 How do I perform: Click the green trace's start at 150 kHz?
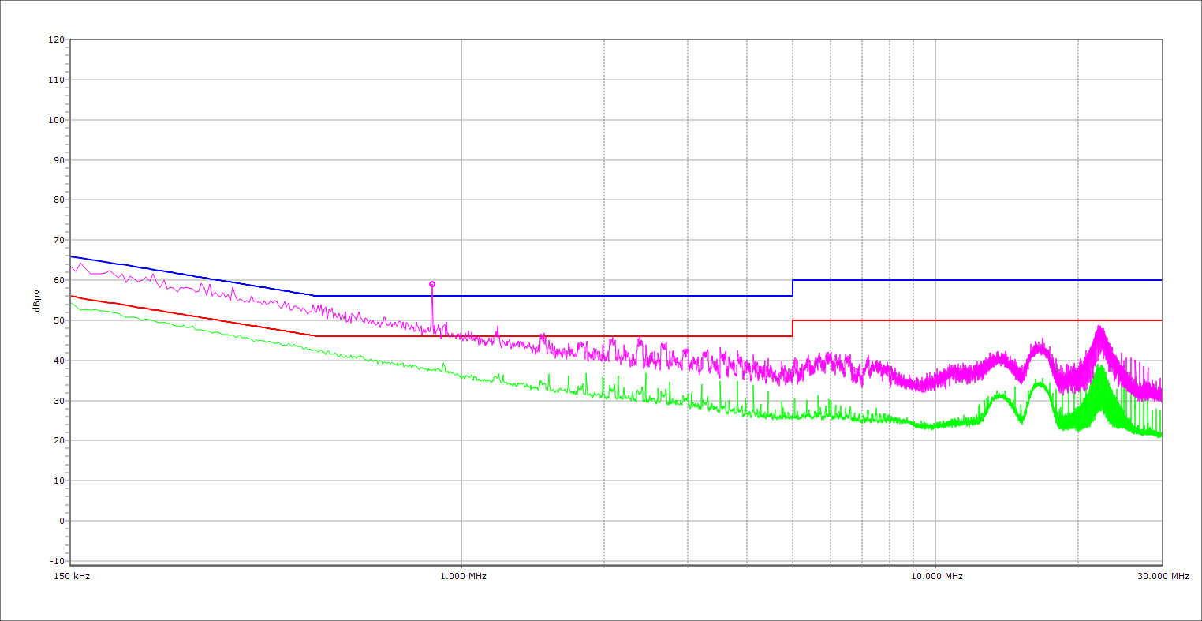pos(71,303)
